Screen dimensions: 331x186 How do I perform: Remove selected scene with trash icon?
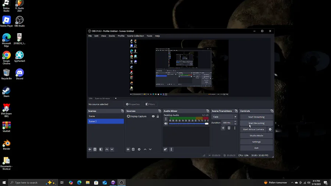pos(95,149)
